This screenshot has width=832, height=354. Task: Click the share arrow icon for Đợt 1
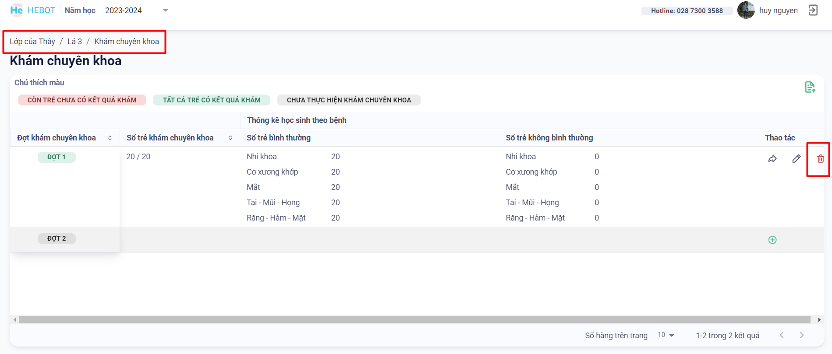click(x=772, y=159)
